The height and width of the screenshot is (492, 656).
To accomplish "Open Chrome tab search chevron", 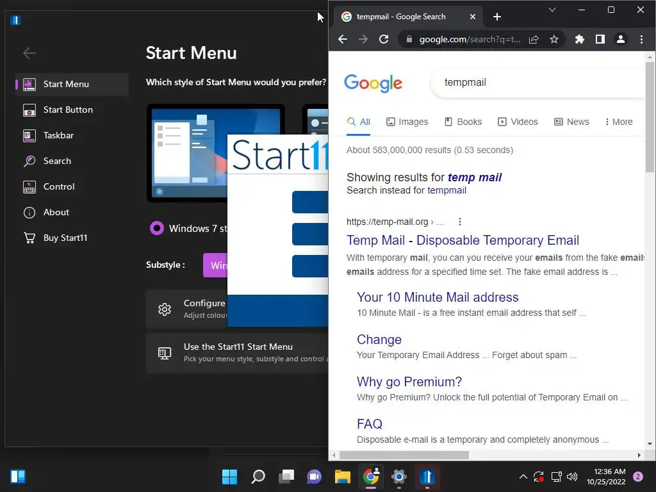I will pos(552,10).
